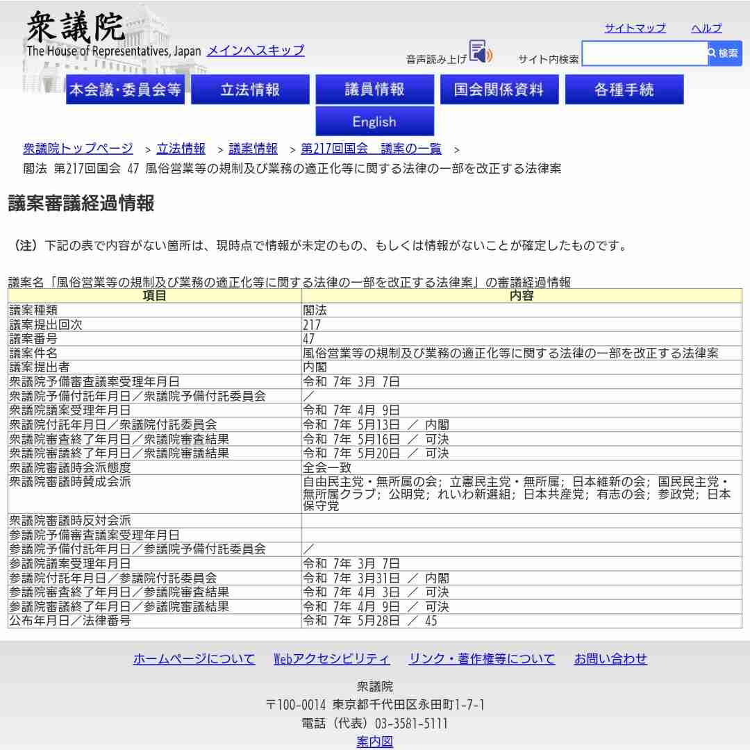Viewport: 750px width, 750px height.
Task: Click the メインへスキップ link
Action: [256, 50]
